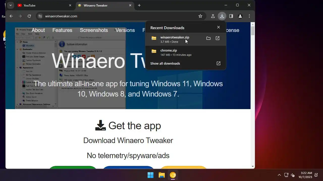
Task: Open the network tray icon
Action: pos(286,175)
